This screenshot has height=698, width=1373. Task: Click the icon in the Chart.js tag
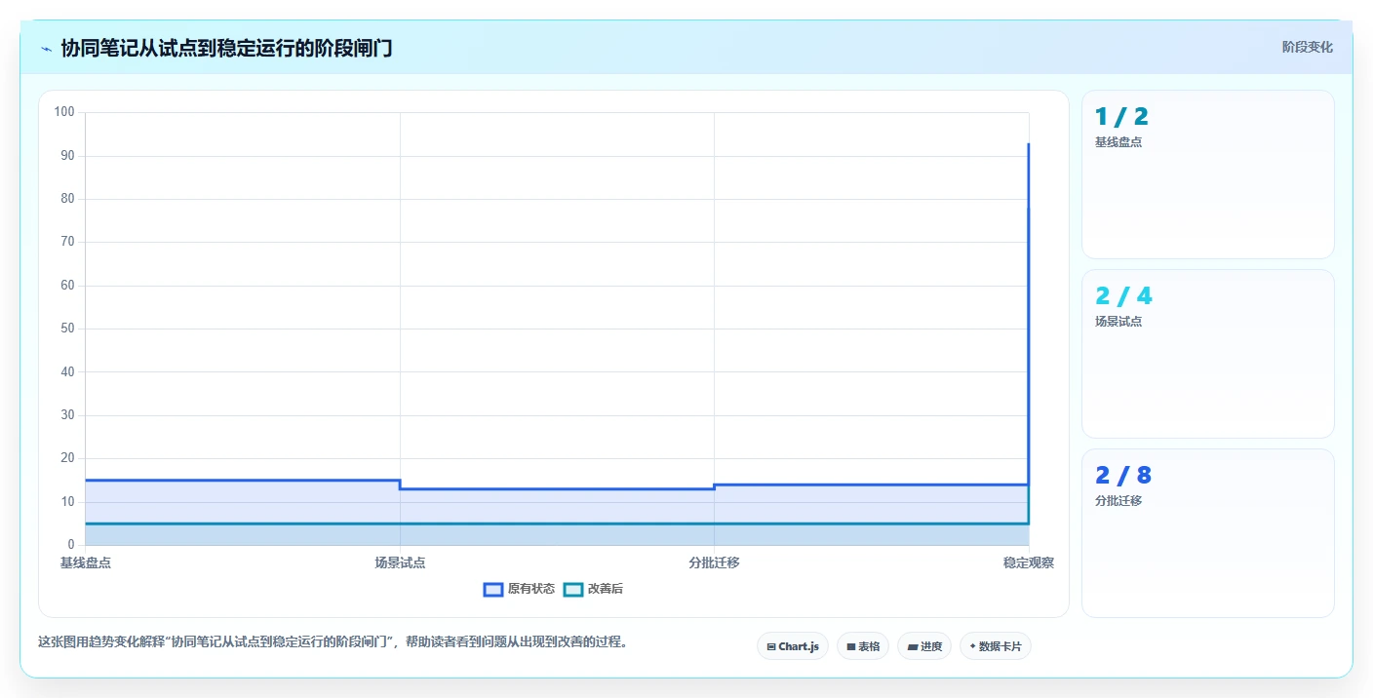[x=771, y=646]
